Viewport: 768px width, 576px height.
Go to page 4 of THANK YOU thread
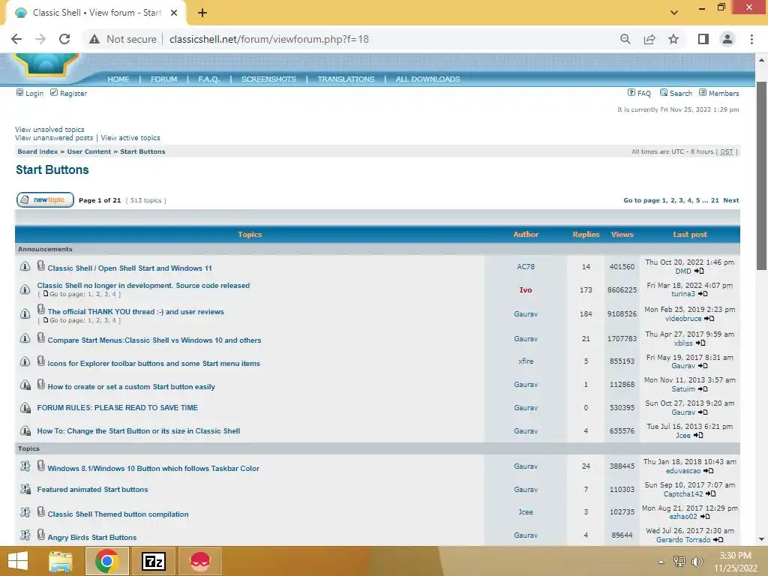(115, 320)
